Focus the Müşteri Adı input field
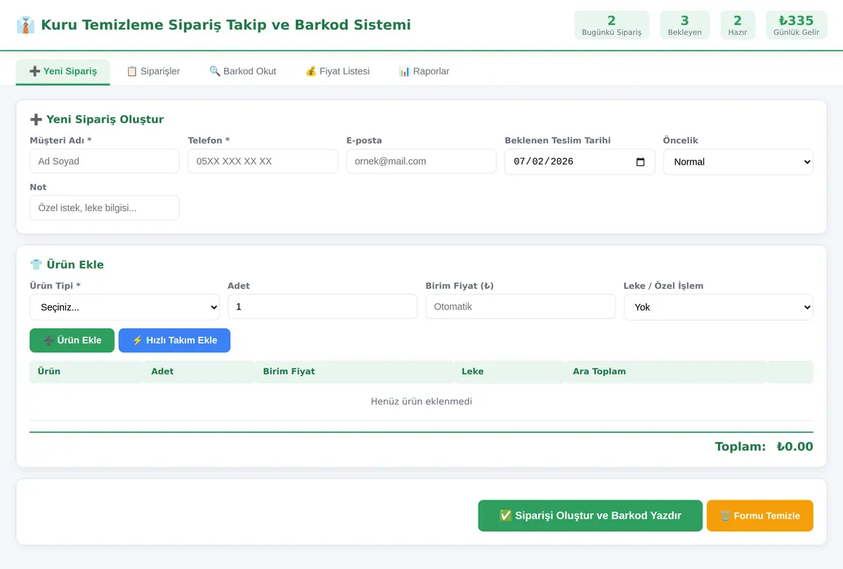This screenshot has width=843, height=569. [x=105, y=161]
